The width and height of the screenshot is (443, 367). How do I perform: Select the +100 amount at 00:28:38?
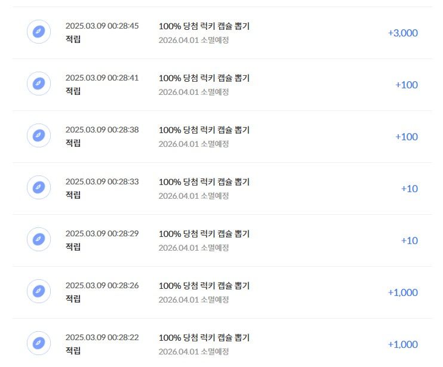[x=407, y=137]
